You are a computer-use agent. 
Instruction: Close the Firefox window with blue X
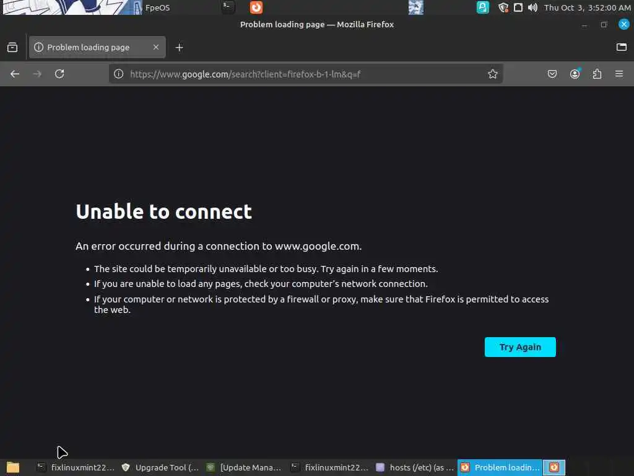[x=624, y=24]
